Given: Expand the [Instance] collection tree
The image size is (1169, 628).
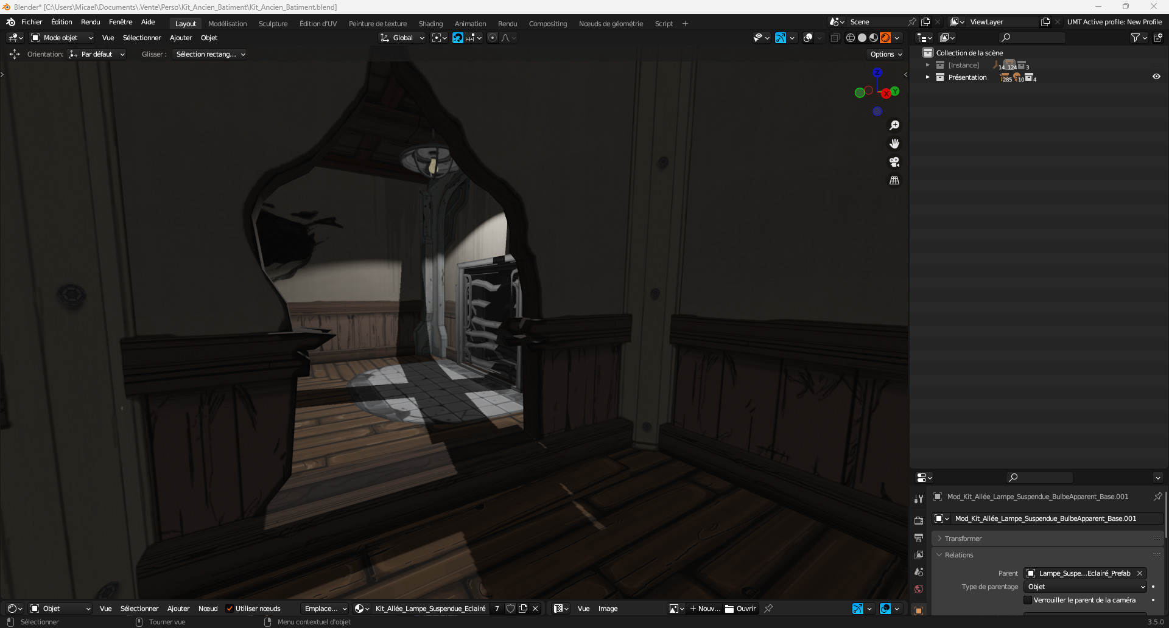Looking at the screenshot, I should (927, 65).
